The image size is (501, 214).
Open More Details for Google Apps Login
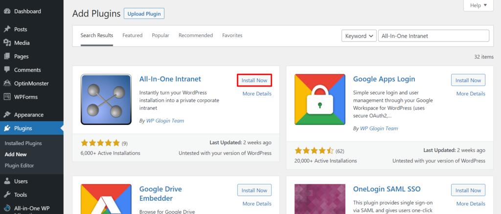point(471,94)
